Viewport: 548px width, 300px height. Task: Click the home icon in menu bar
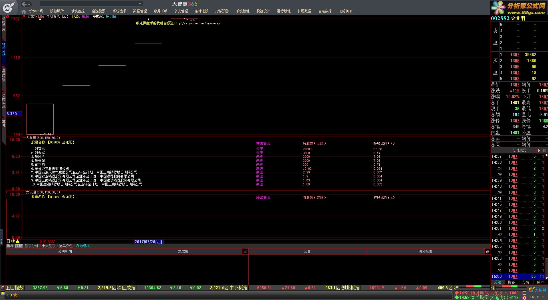24,11
